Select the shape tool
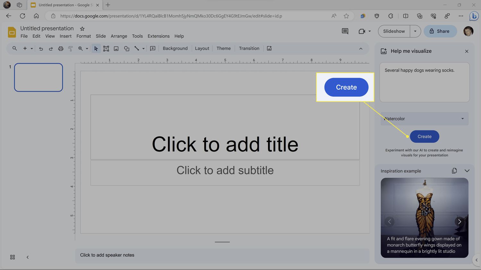 tap(127, 49)
